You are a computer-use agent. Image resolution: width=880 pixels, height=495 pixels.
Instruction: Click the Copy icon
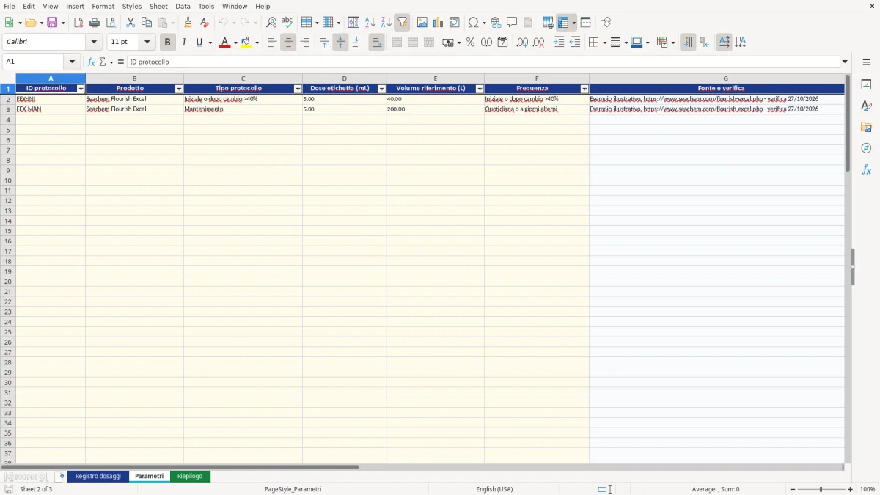[147, 23]
